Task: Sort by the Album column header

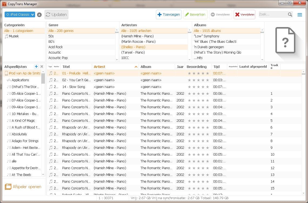Action: [x=157, y=67]
